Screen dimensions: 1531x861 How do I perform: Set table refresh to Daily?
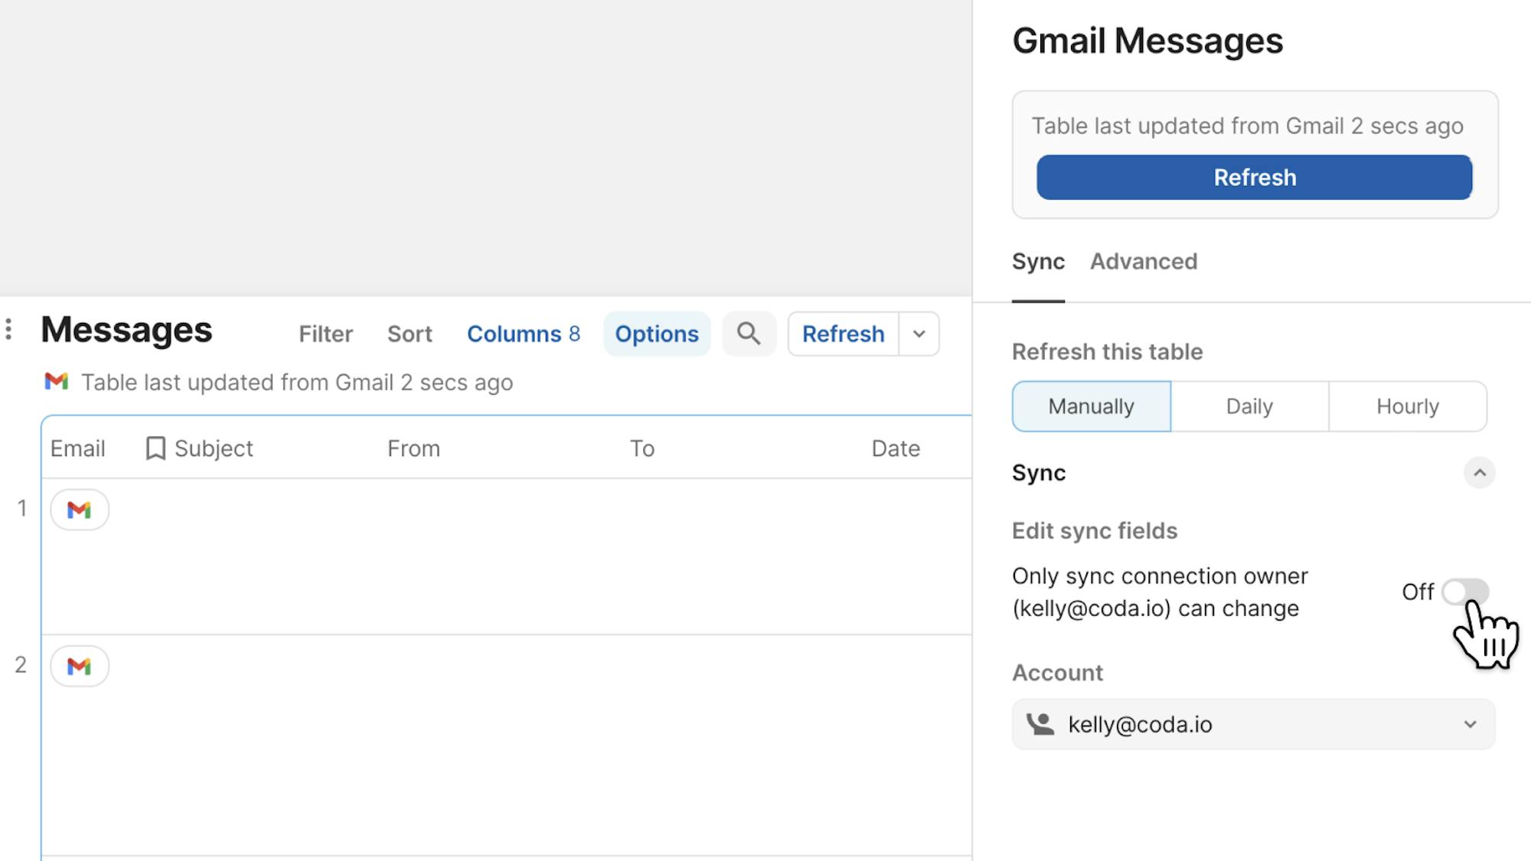(1249, 406)
